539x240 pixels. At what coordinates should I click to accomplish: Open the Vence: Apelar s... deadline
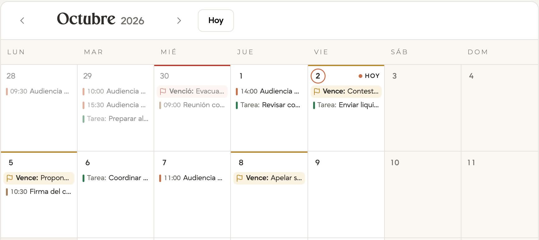[x=269, y=178]
